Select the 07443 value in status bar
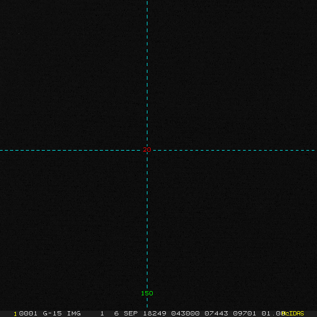This screenshot has width=317, height=317. (216, 313)
